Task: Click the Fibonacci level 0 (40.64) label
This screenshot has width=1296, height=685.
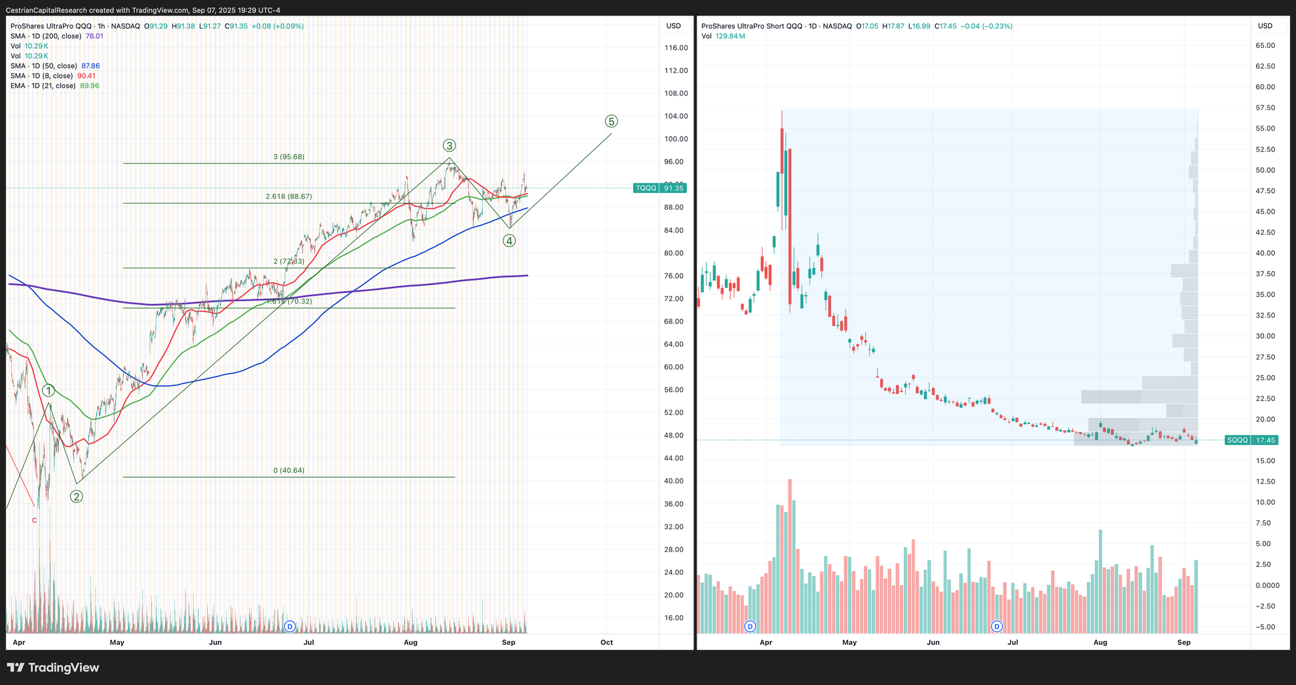Action: point(289,470)
